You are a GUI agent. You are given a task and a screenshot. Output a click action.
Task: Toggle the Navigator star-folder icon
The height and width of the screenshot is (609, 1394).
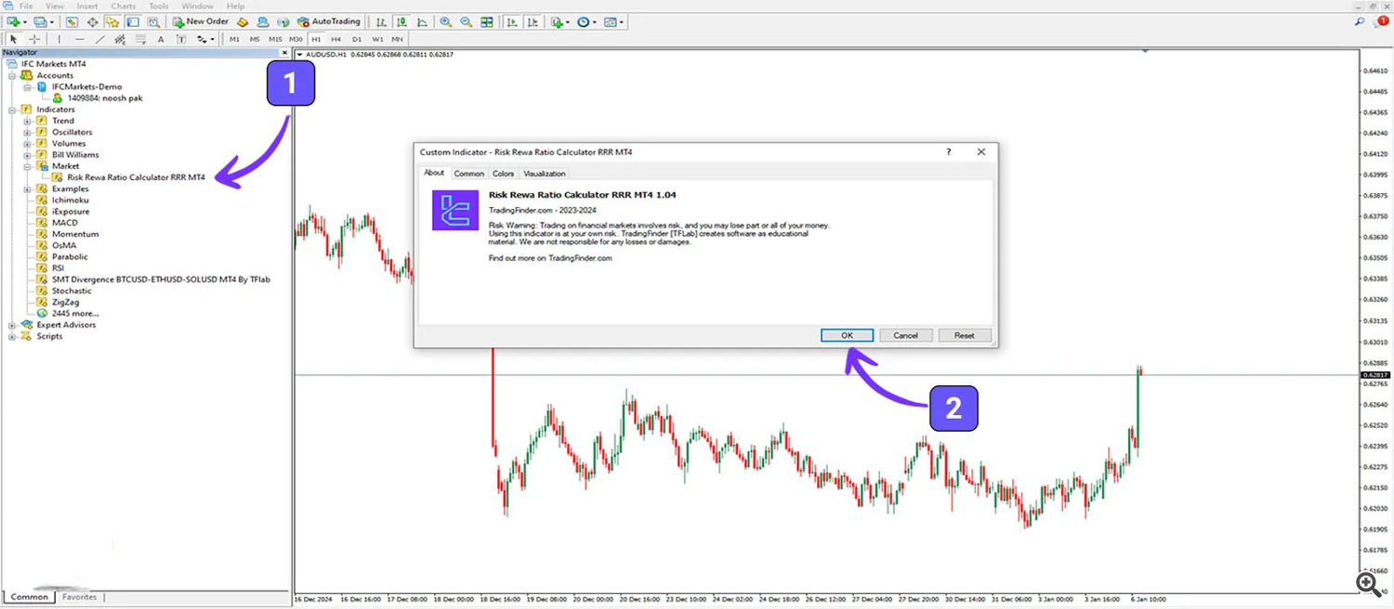(x=112, y=21)
